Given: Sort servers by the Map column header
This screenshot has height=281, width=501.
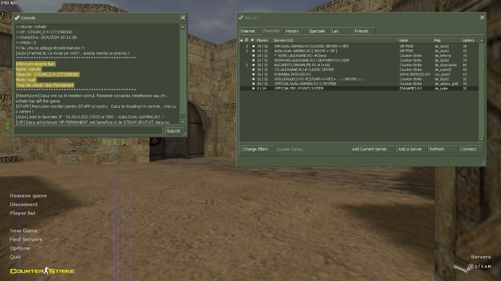Looking at the screenshot, I should pyautogui.click(x=446, y=40).
